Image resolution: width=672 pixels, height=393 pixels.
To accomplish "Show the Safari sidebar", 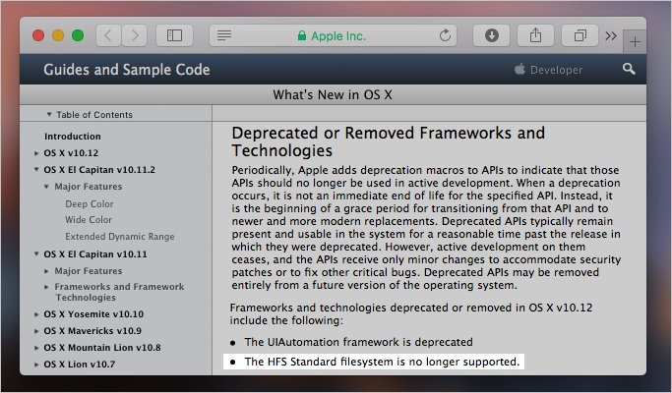I will pyautogui.click(x=174, y=35).
